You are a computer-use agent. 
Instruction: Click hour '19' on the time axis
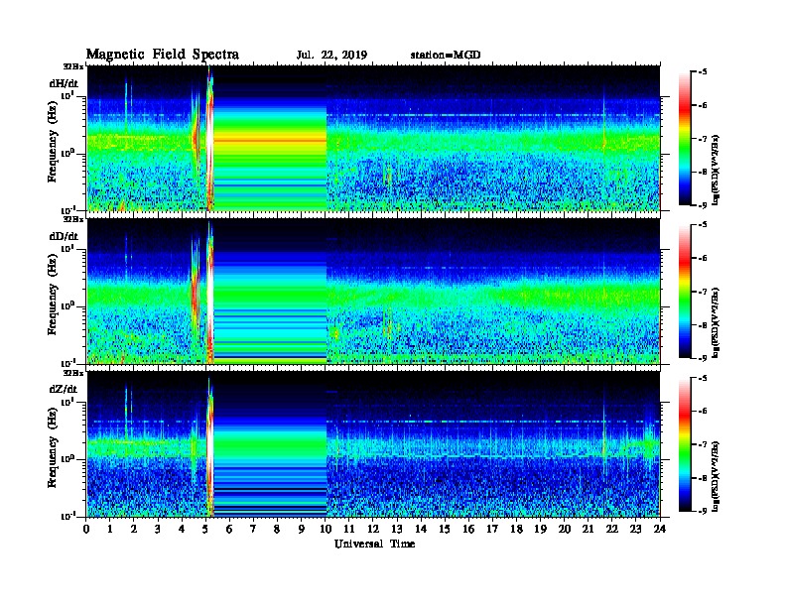click(x=540, y=529)
